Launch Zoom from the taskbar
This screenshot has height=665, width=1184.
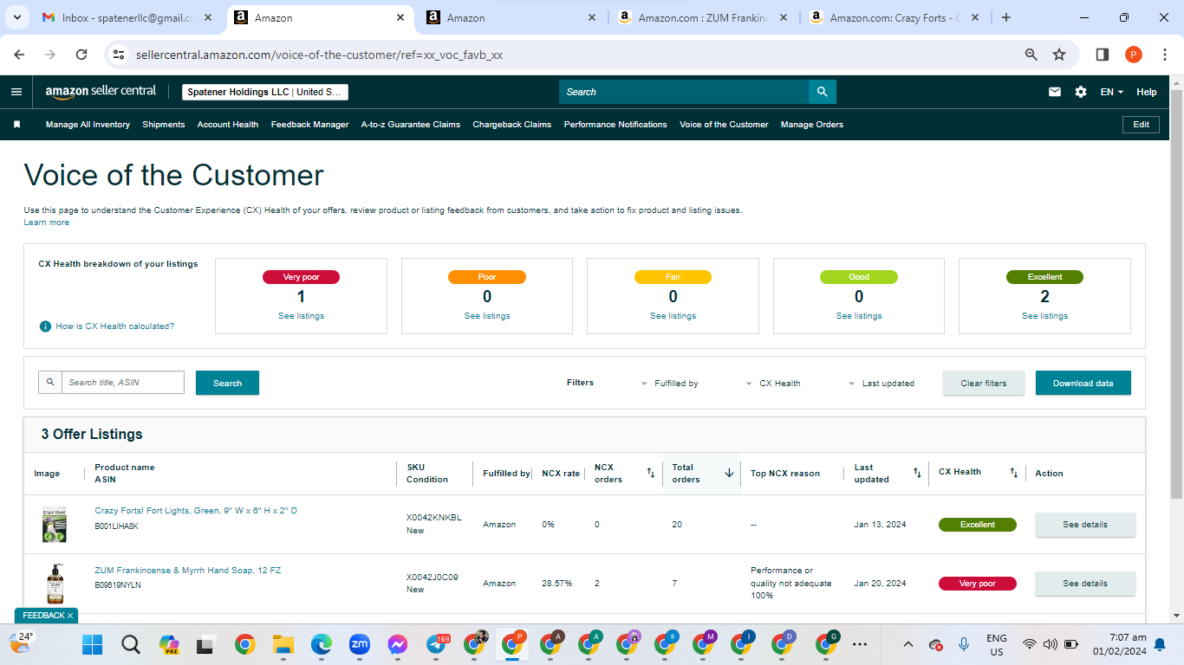click(x=360, y=644)
